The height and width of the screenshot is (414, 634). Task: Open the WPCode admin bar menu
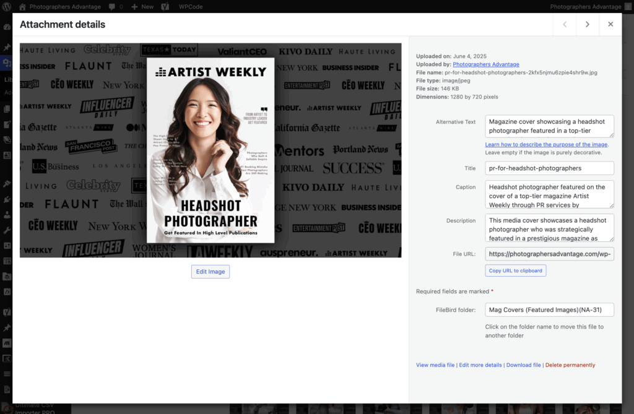pos(191,7)
